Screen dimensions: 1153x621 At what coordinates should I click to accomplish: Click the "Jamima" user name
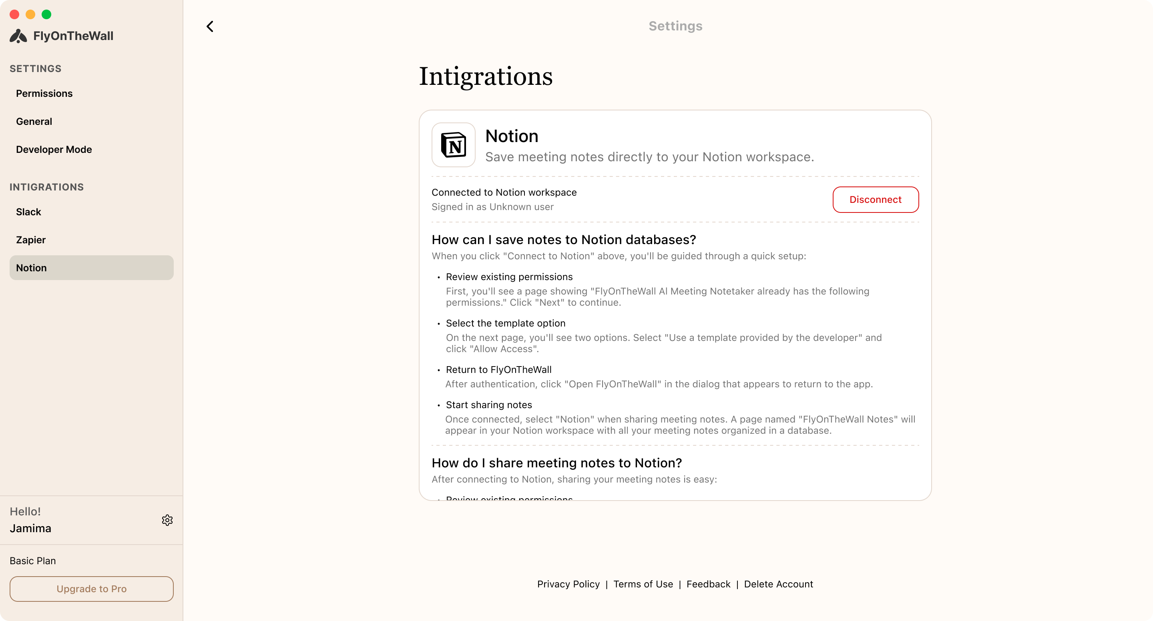point(30,529)
